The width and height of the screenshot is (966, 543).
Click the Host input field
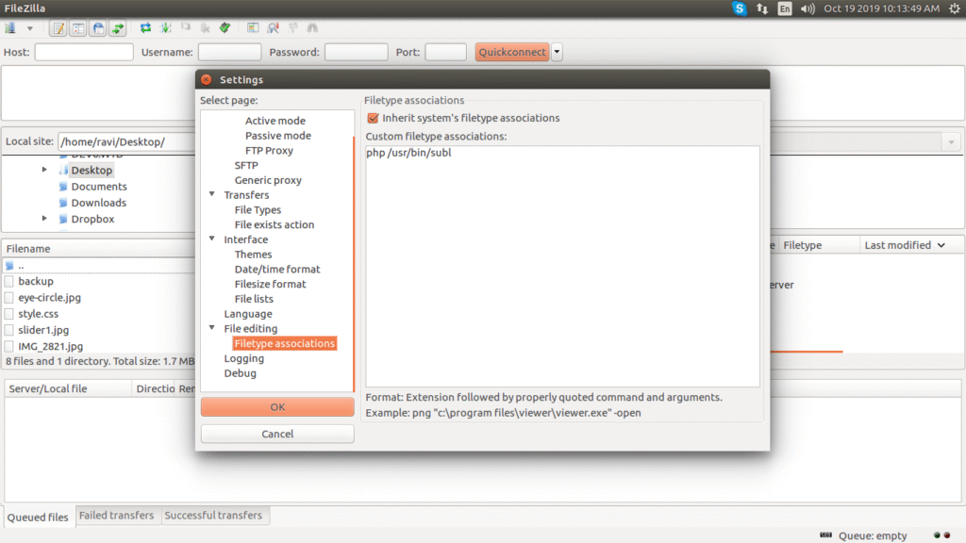pos(84,52)
